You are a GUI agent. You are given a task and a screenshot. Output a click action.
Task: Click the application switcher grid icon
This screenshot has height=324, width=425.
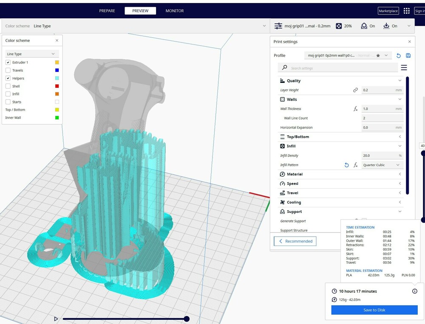pos(406,11)
